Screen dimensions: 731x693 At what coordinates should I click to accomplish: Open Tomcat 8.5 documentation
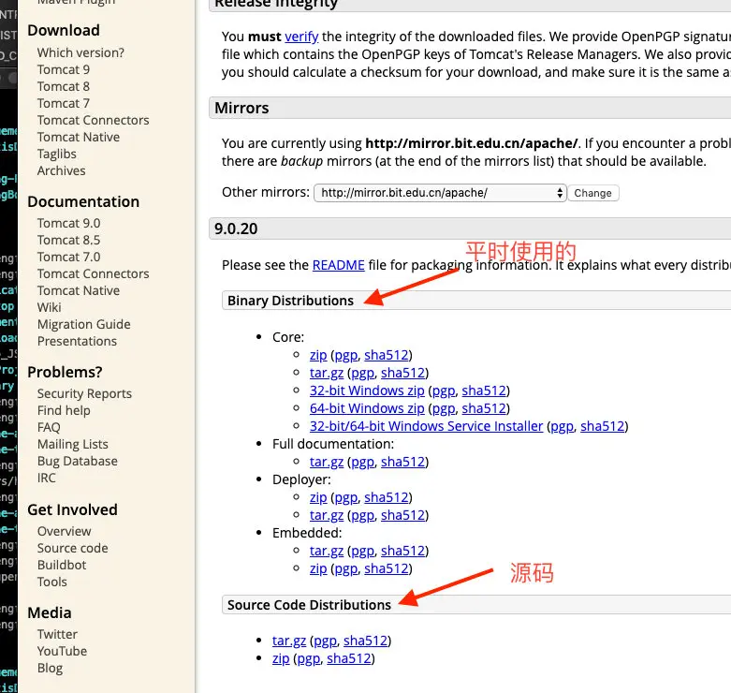pyautogui.click(x=69, y=240)
